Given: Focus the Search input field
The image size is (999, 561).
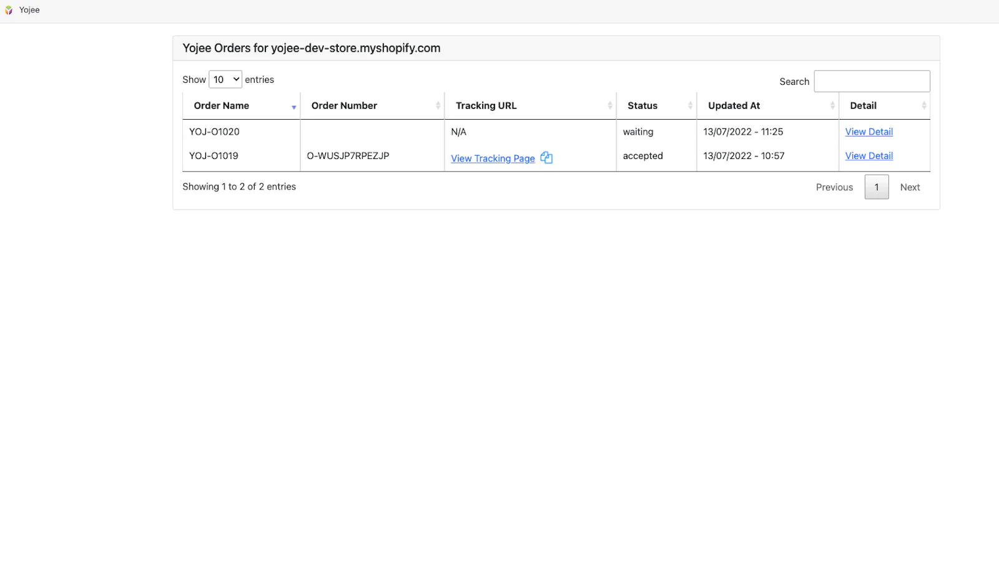Looking at the screenshot, I should (x=872, y=81).
